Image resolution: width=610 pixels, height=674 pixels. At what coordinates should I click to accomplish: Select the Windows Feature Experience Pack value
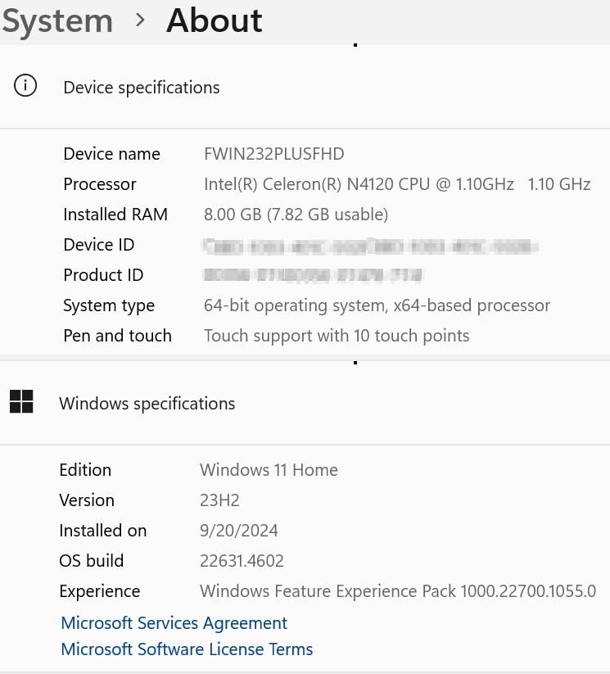(398, 591)
